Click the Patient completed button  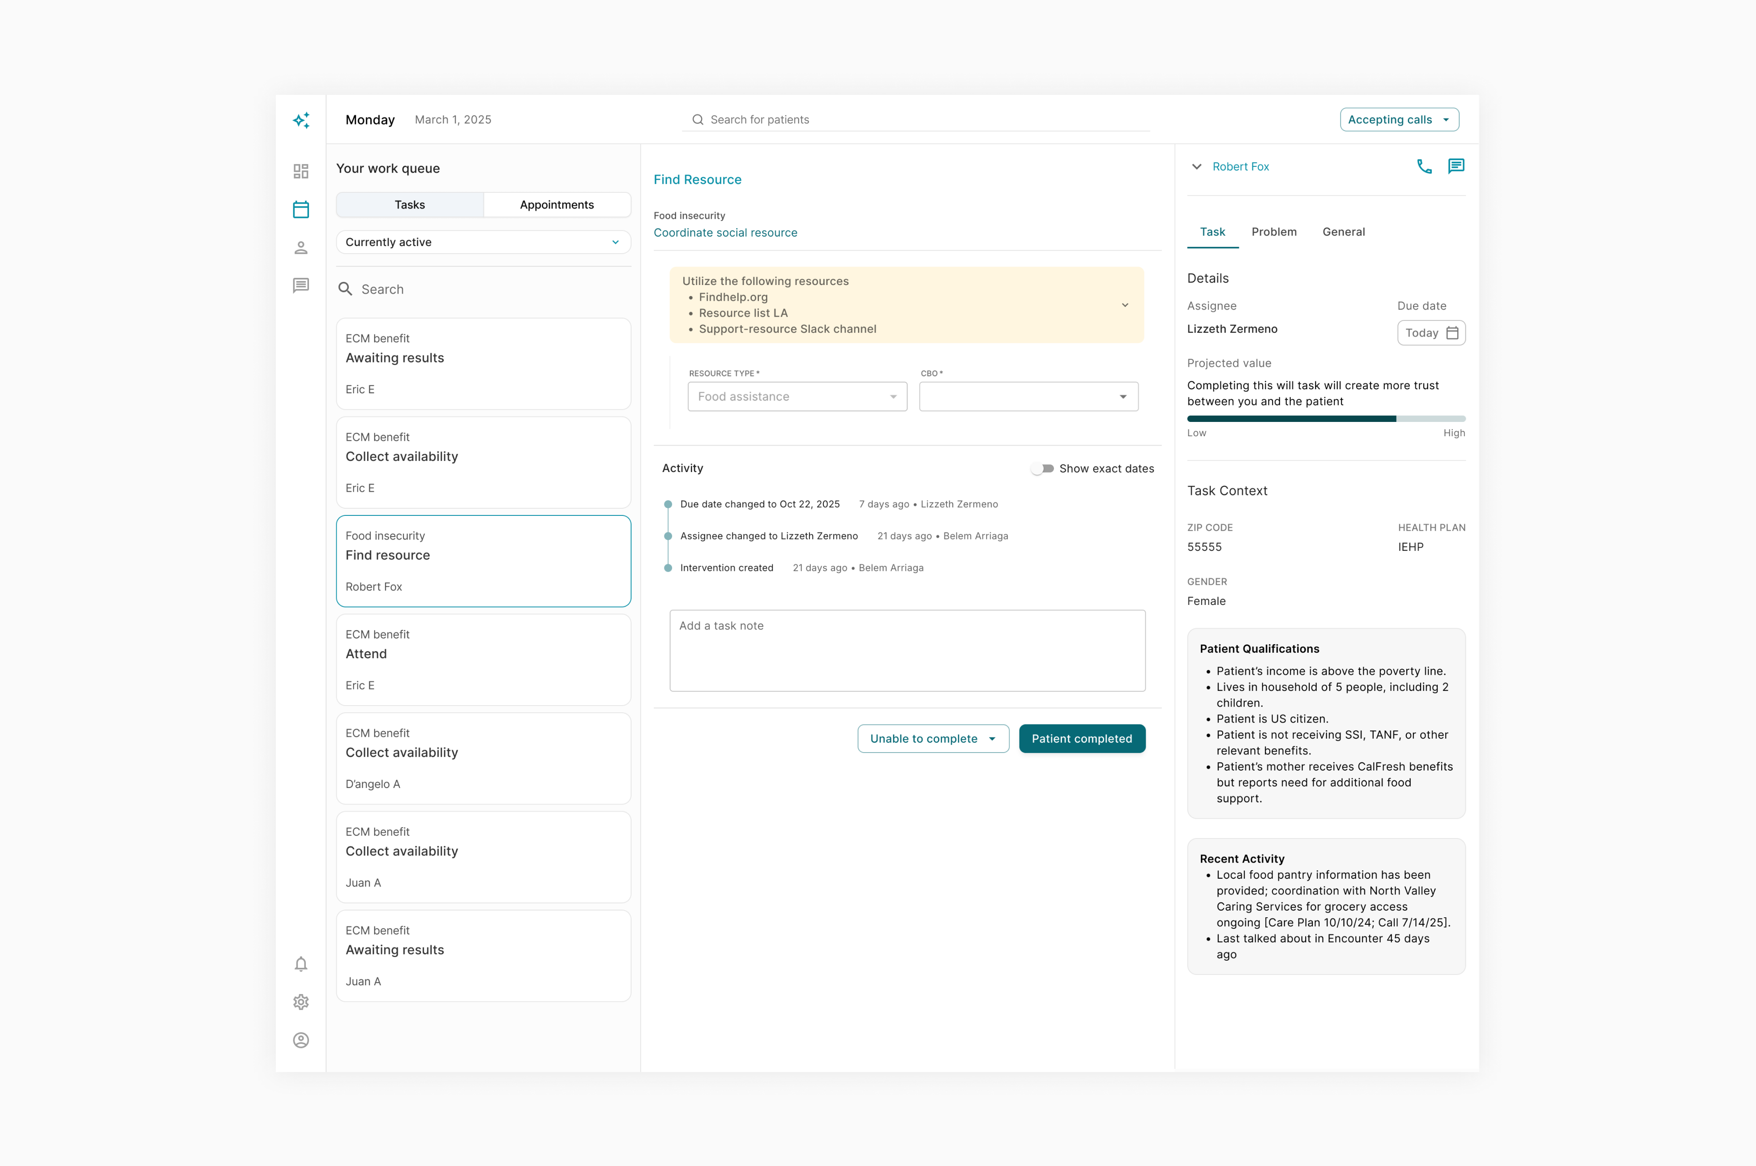click(x=1081, y=738)
